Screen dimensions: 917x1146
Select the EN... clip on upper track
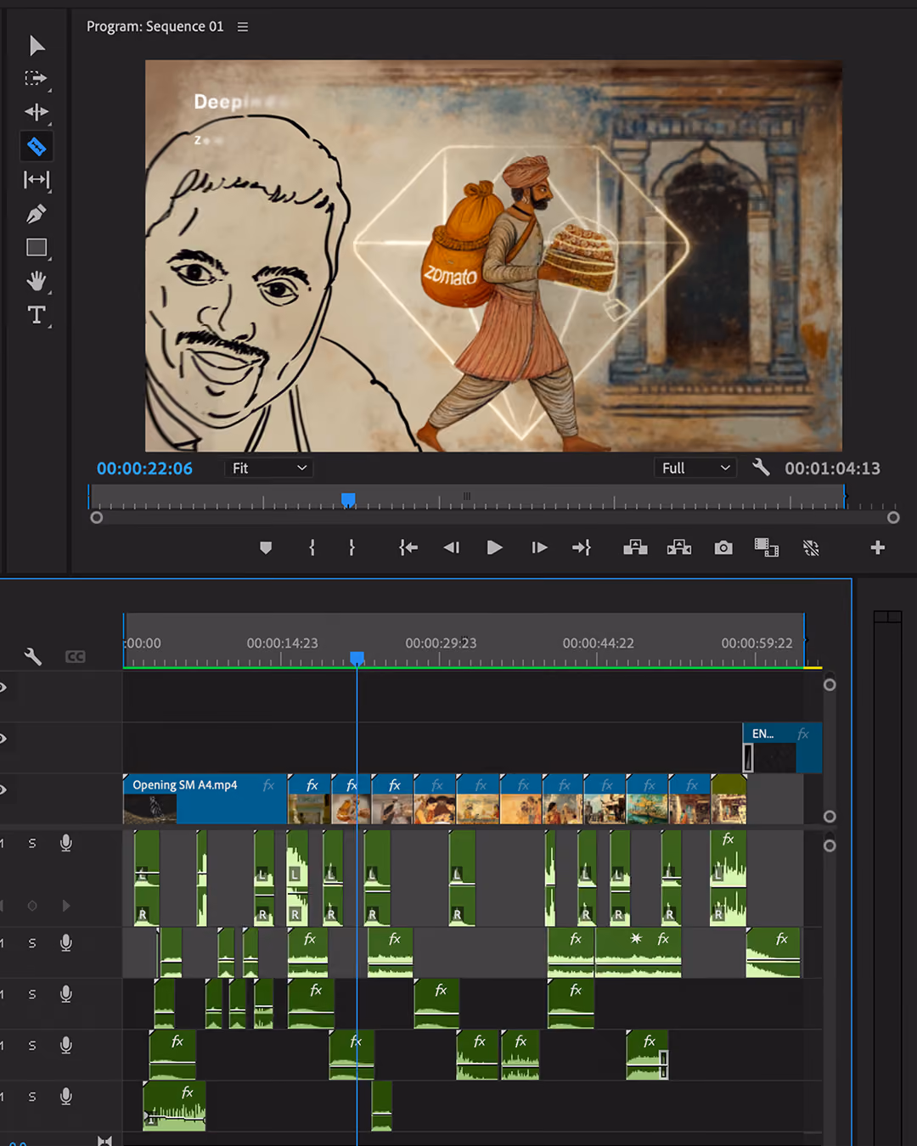click(x=782, y=748)
